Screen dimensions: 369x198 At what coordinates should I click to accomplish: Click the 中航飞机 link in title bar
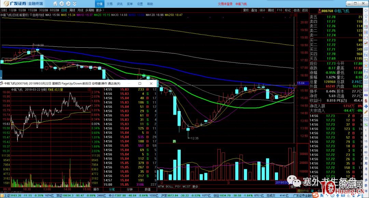point(241,4)
